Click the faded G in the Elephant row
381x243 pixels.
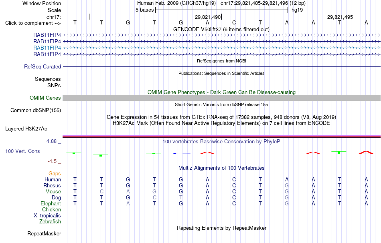[x=287, y=203]
